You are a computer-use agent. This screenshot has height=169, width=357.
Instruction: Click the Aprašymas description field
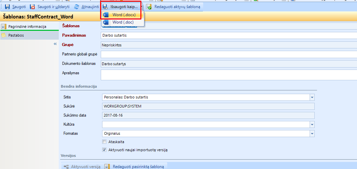228,75
